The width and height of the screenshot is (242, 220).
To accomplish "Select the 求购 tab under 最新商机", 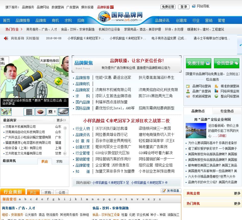I will click(59, 161).
